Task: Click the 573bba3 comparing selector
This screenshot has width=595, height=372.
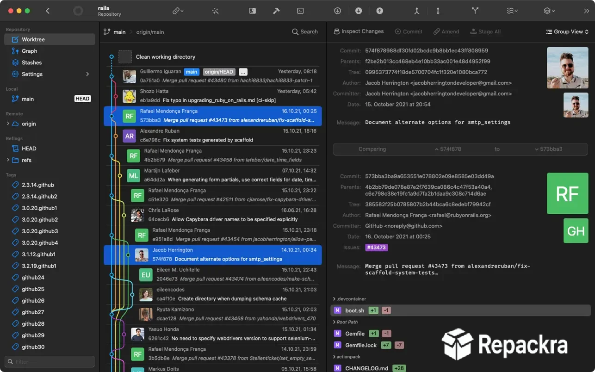Action: point(548,149)
